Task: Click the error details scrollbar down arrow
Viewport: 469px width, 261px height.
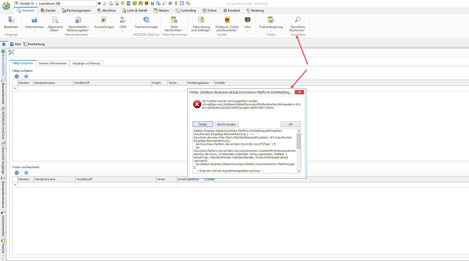Action: tap(299, 171)
